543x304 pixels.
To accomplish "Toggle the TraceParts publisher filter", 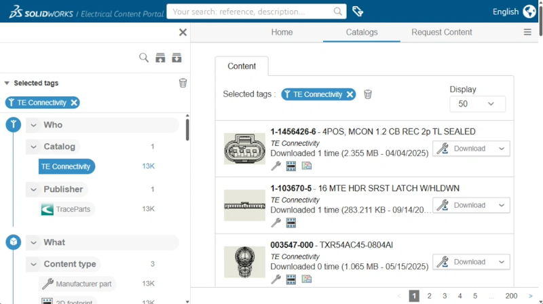I will pos(67,209).
